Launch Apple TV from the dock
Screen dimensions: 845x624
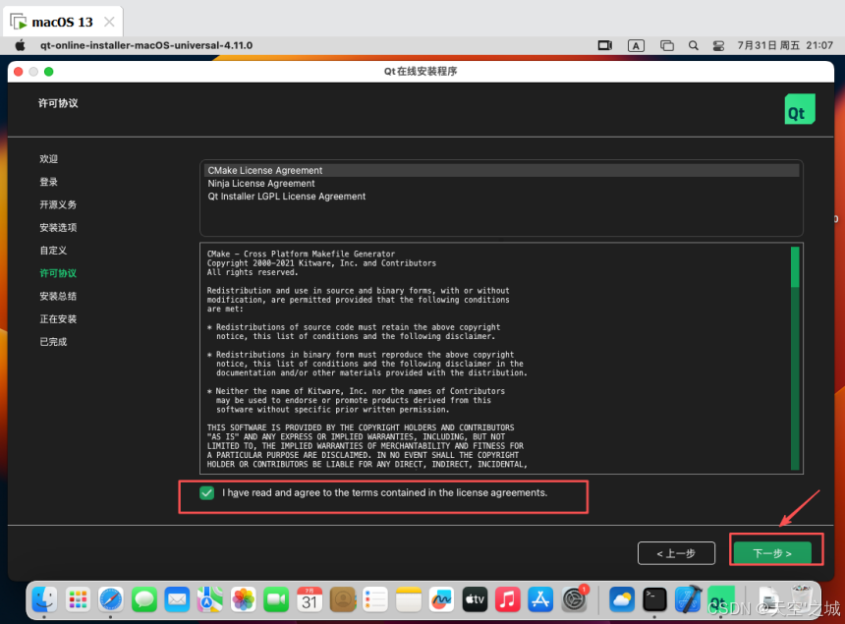click(475, 599)
